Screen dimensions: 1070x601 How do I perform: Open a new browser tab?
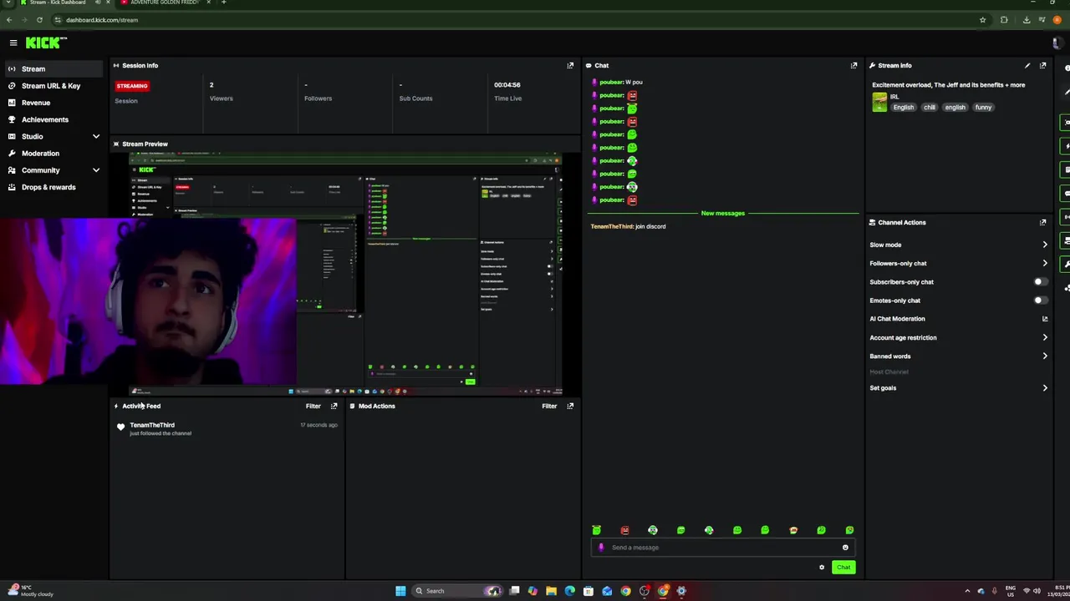223,3
